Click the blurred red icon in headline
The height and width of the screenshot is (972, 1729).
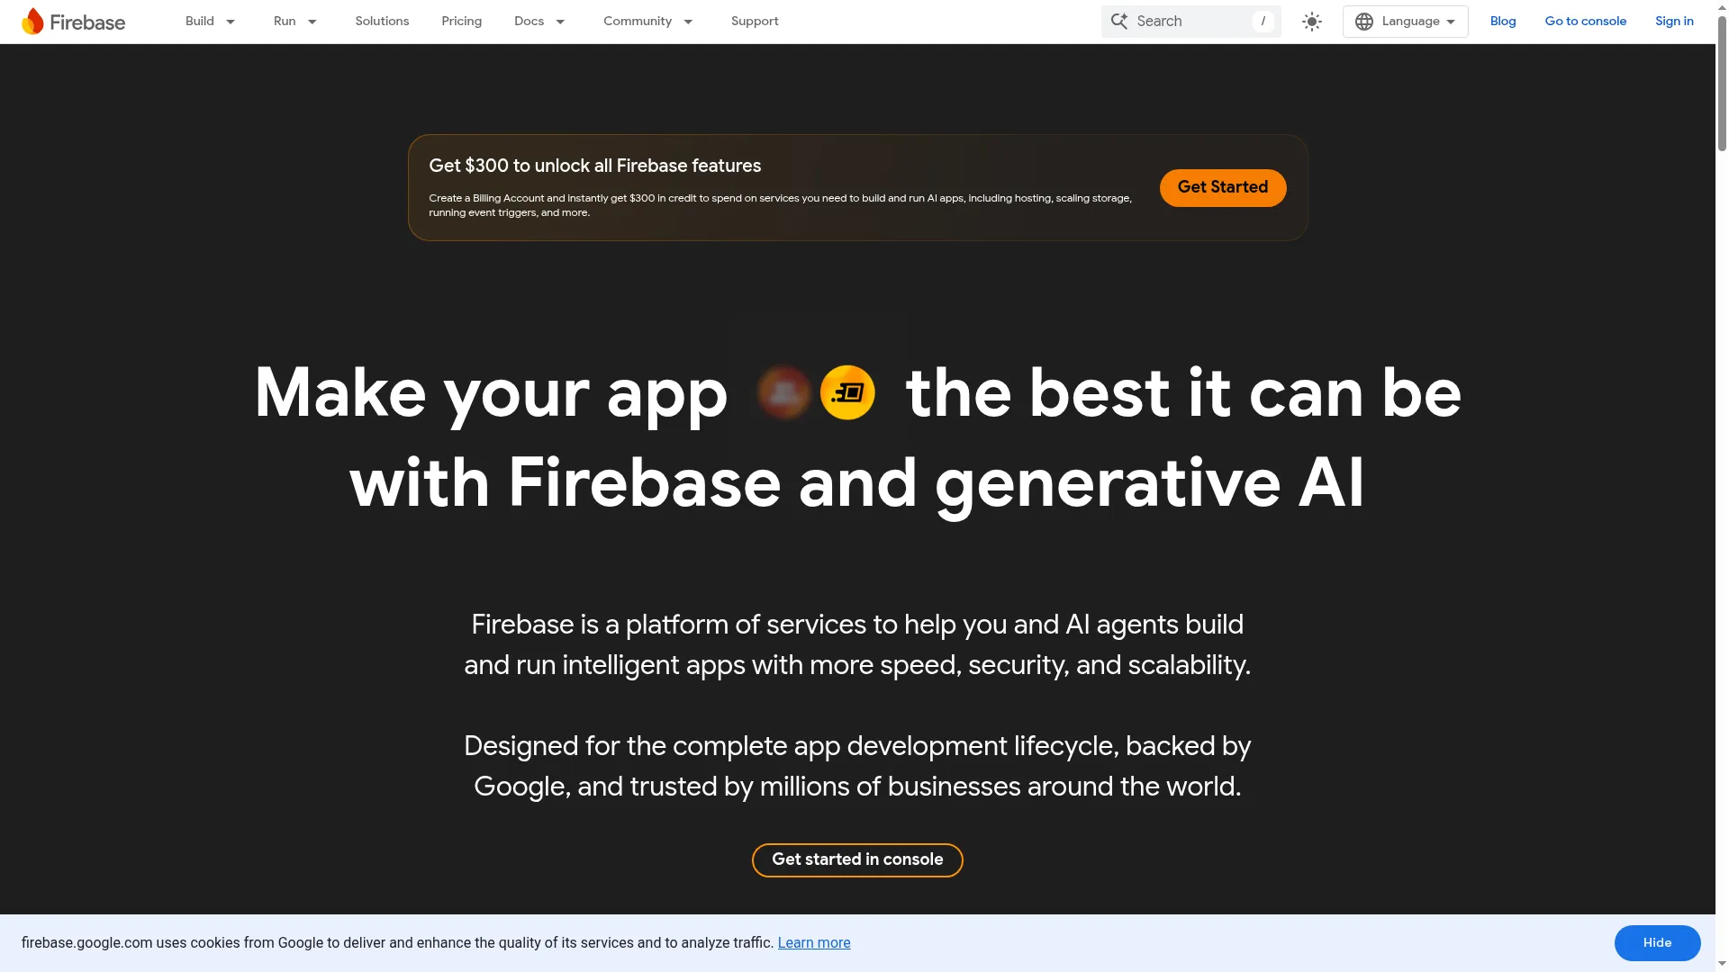(x=784, y=392)
